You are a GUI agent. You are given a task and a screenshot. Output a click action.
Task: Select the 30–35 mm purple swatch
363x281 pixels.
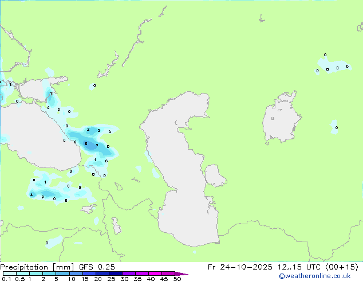(x=128, y=274)
